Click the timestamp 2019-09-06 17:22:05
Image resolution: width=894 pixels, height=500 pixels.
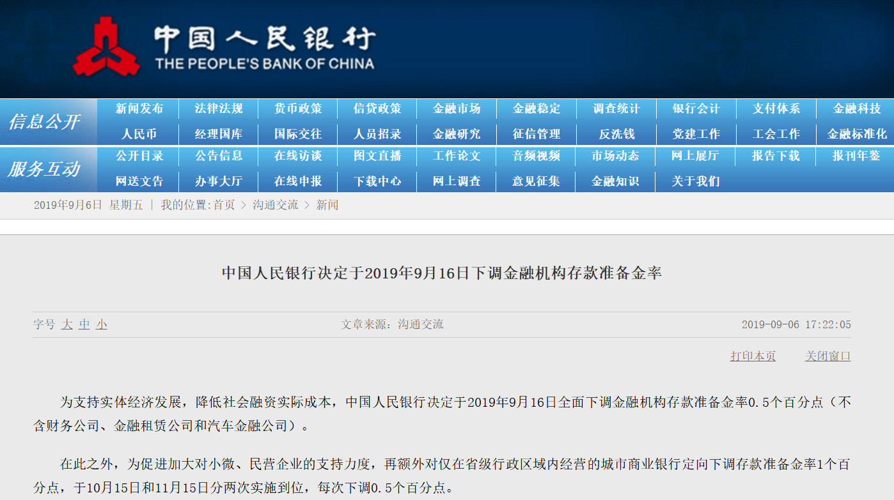(796, 324)
